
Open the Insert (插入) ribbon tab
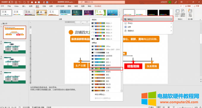tap(24, 6)
